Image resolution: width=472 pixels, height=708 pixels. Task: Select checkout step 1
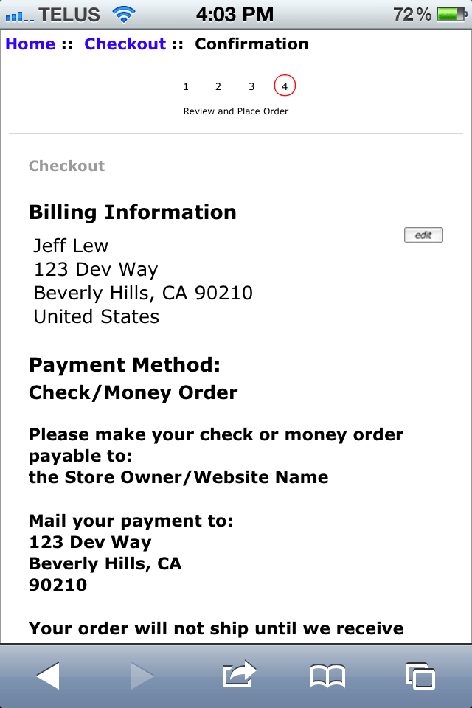tap(186, 87)
